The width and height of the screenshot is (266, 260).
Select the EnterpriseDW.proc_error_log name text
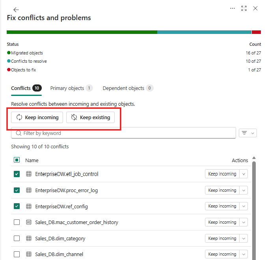click(67, 191)
